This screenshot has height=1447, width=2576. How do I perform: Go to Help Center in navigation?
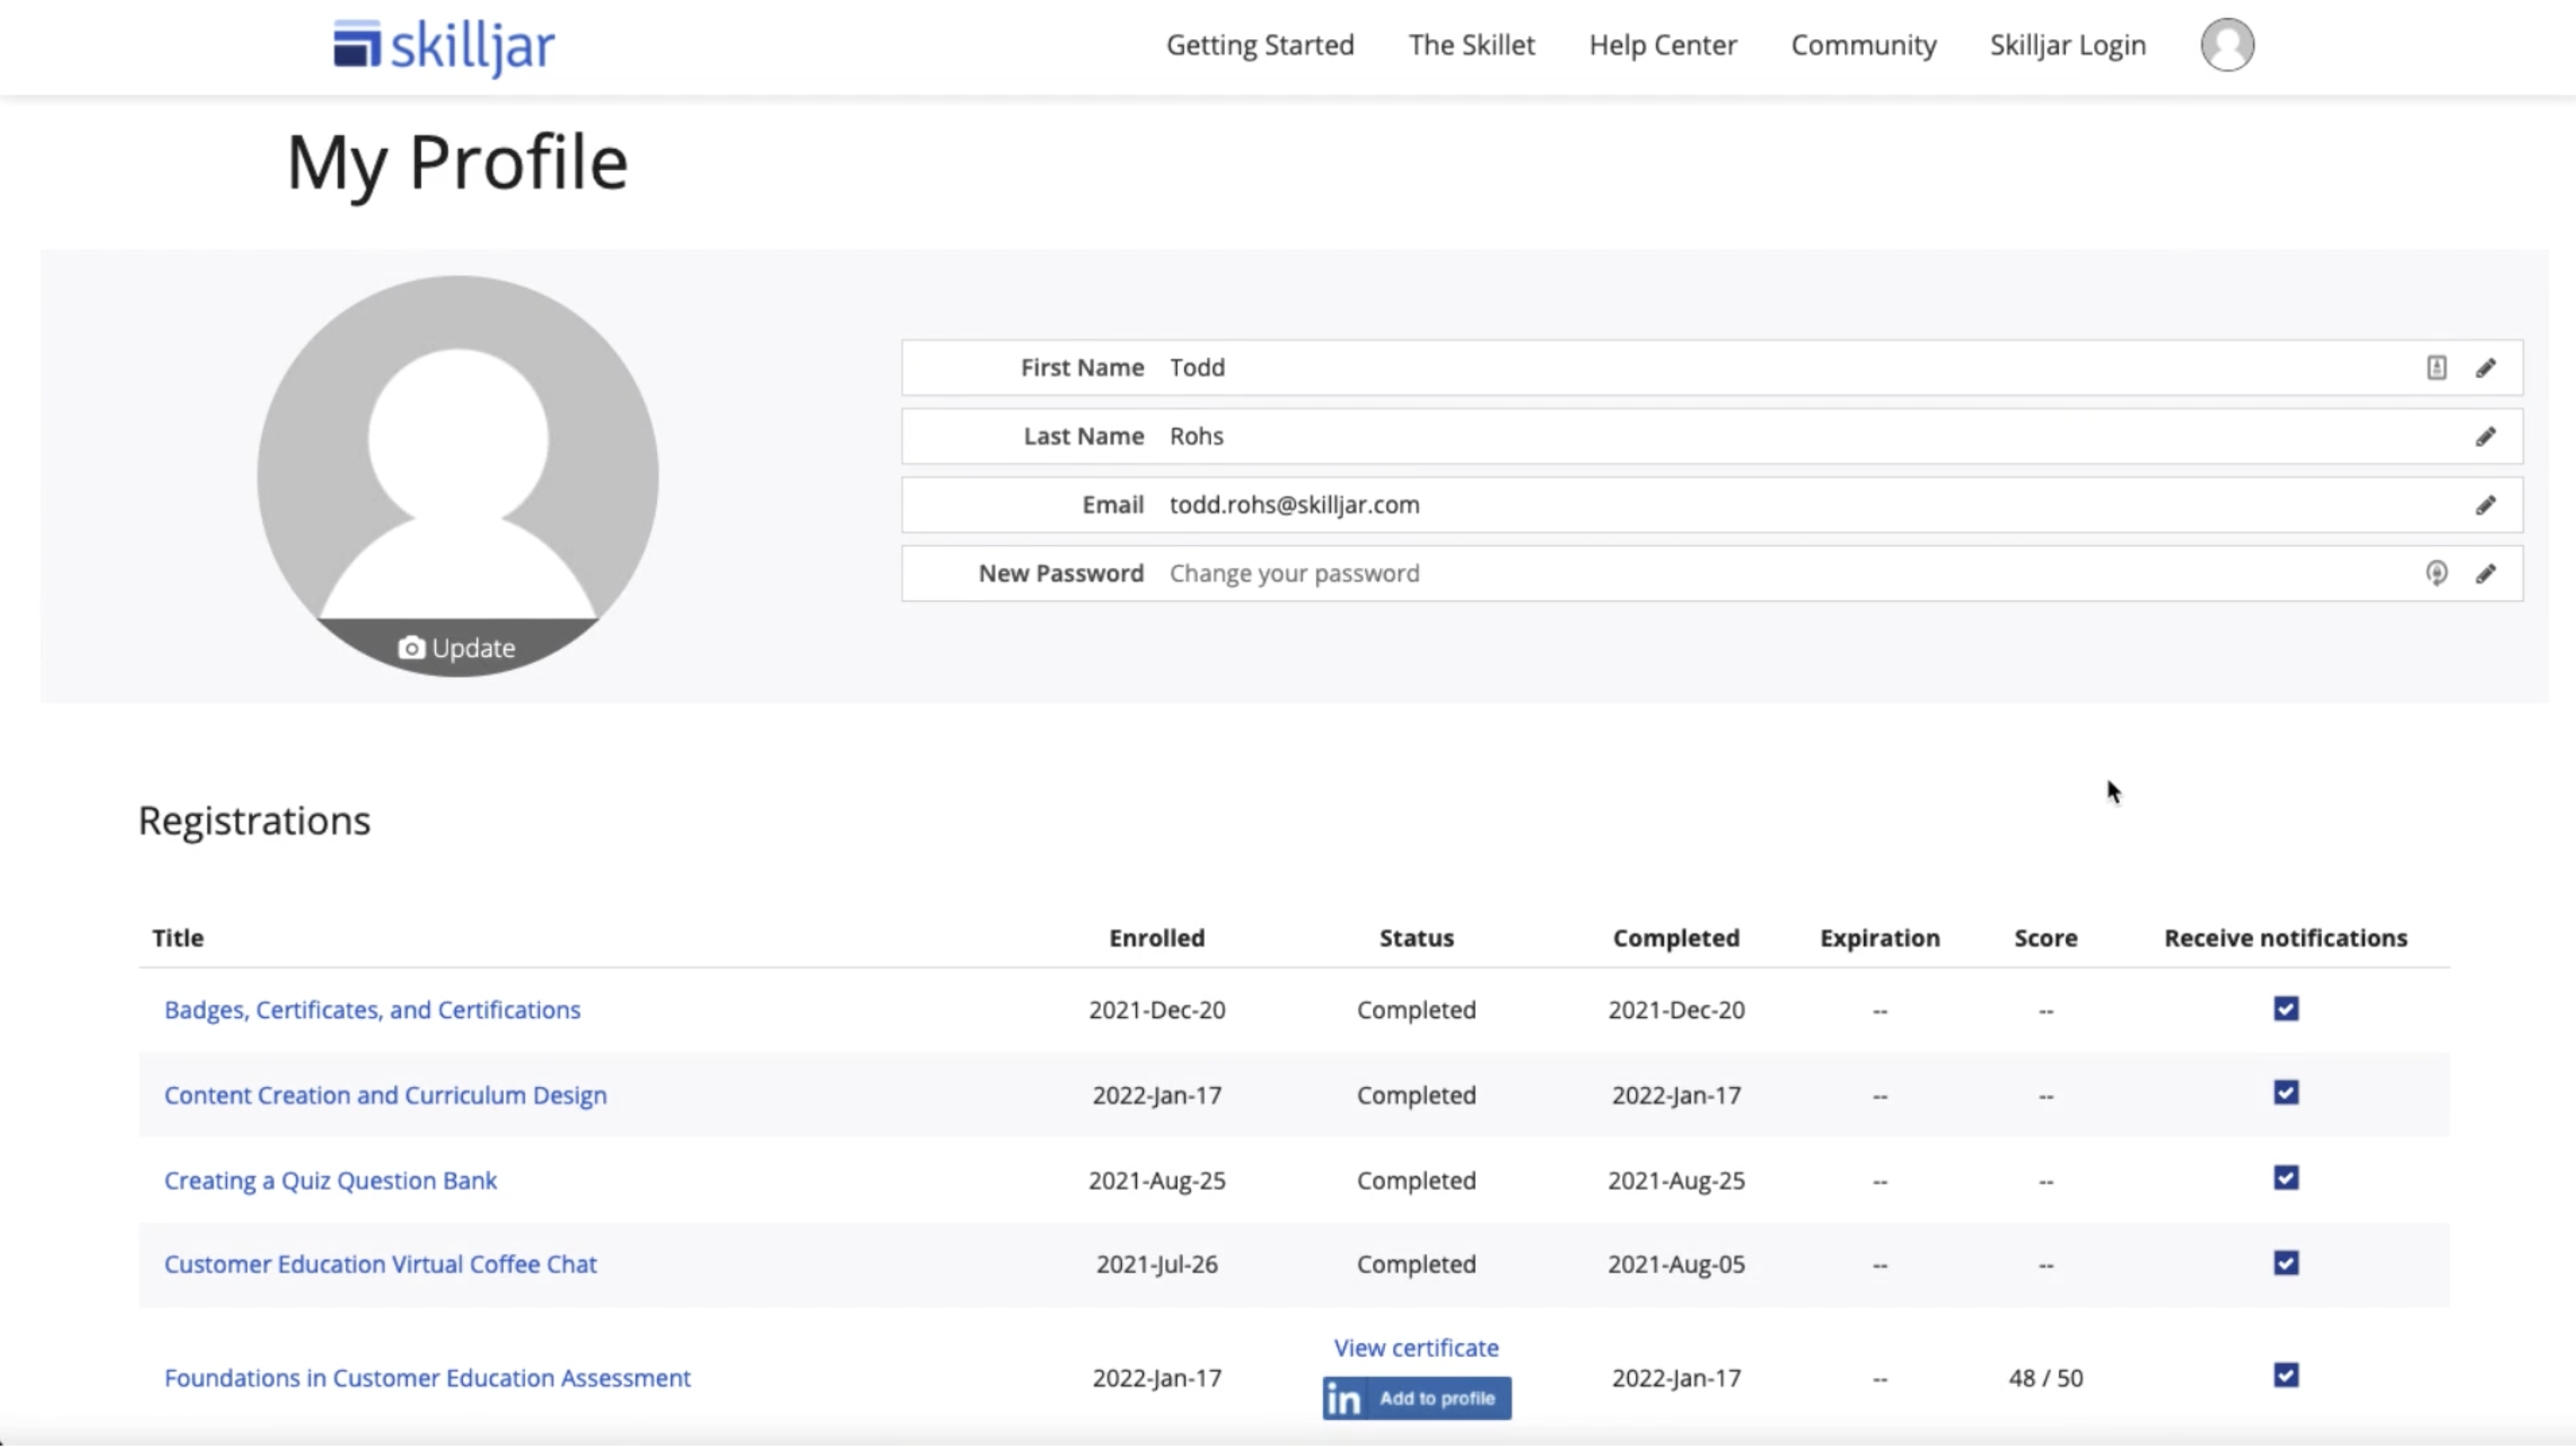(x=1663, y=45)
